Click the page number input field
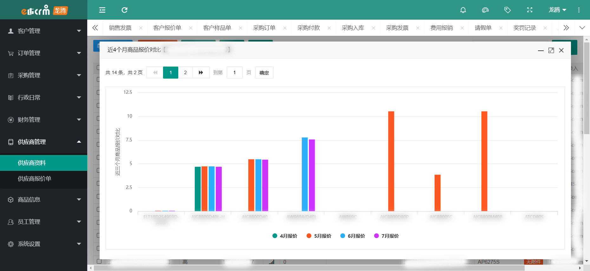Image resolution: width=590 pixels, height=271 pixels. pyautogui.click(x=234, y=73)
